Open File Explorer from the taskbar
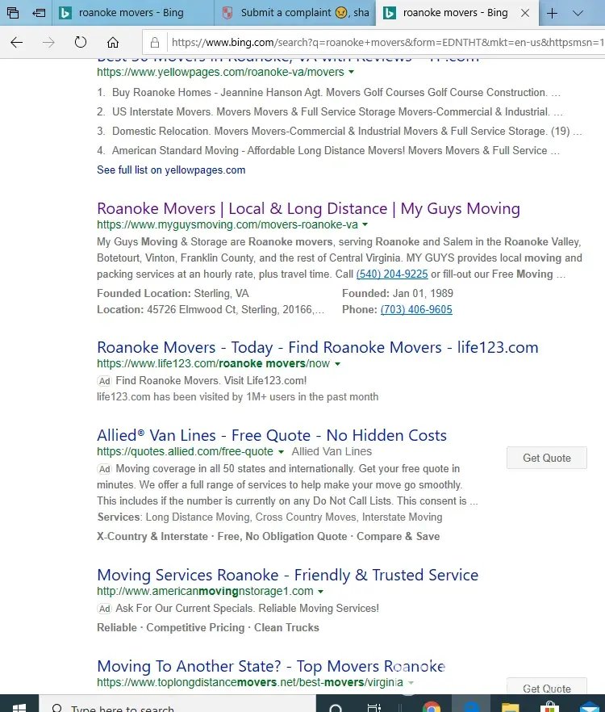Image resolution: width=605 pixels, height=712 pixels. (x=510, y=707)
